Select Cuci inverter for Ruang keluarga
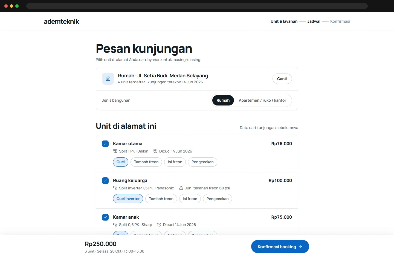 [128, 199]
